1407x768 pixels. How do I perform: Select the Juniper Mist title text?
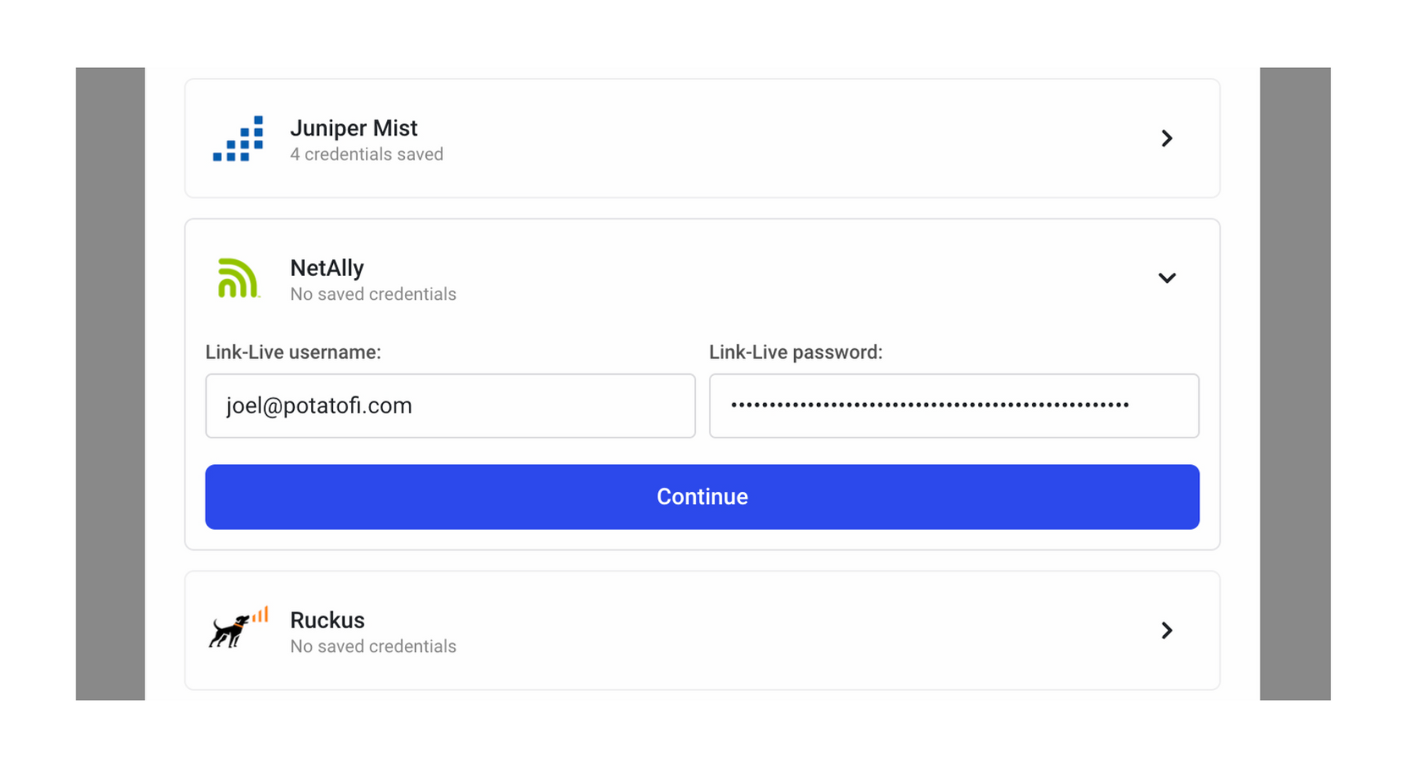pos(353,128)
